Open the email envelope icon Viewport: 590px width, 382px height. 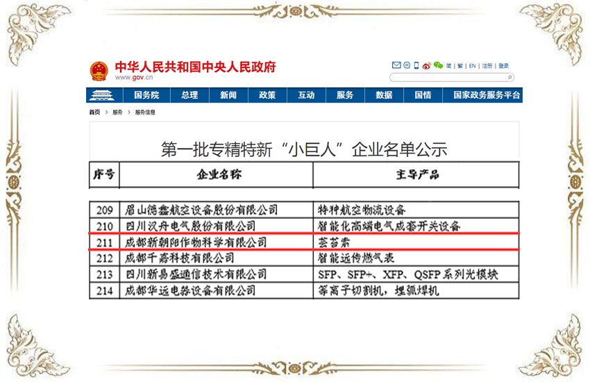tap(396, 66)
